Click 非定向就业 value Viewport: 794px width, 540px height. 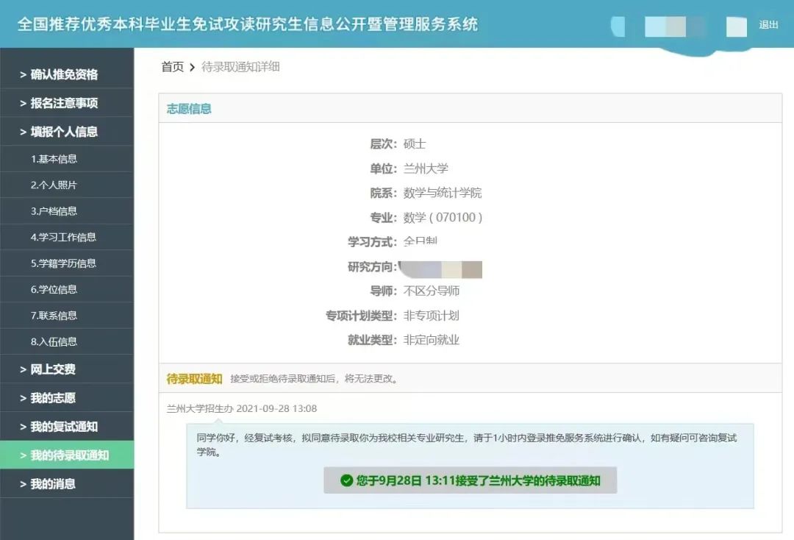[431, 340]
